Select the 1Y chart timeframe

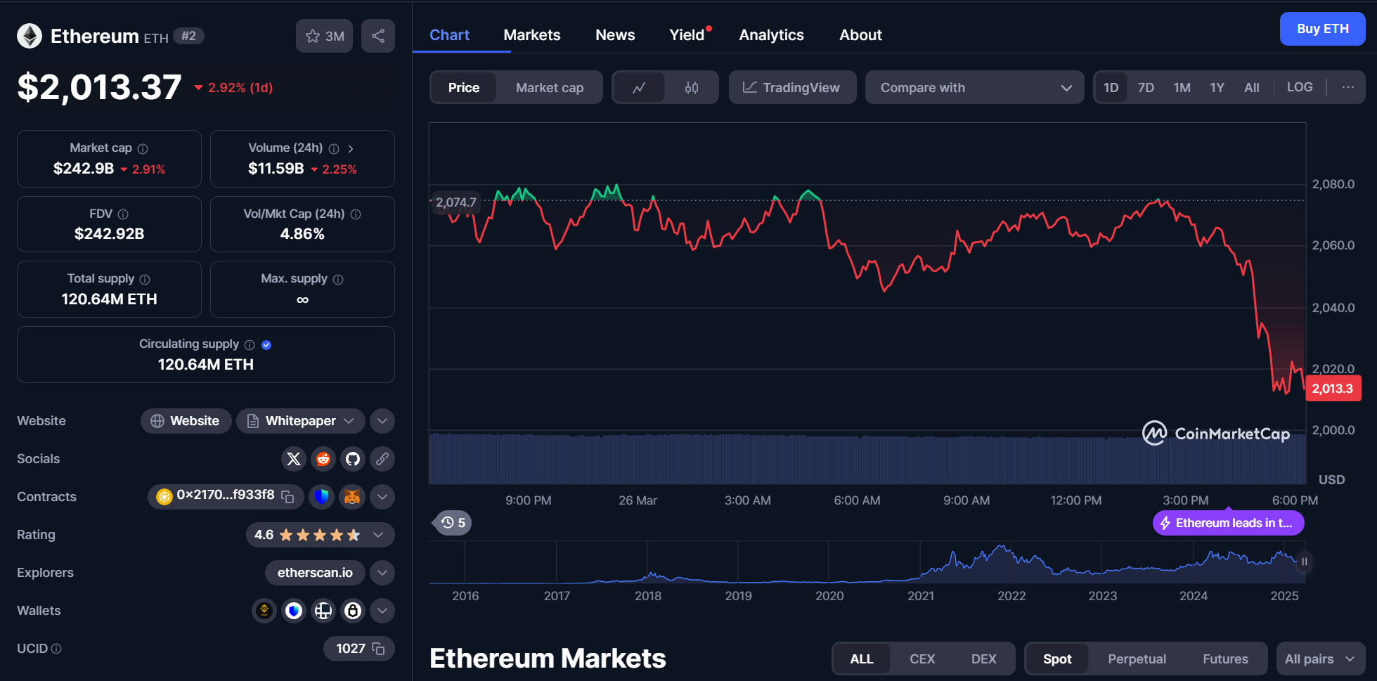pyautogui.click(x=1217, y=87)
